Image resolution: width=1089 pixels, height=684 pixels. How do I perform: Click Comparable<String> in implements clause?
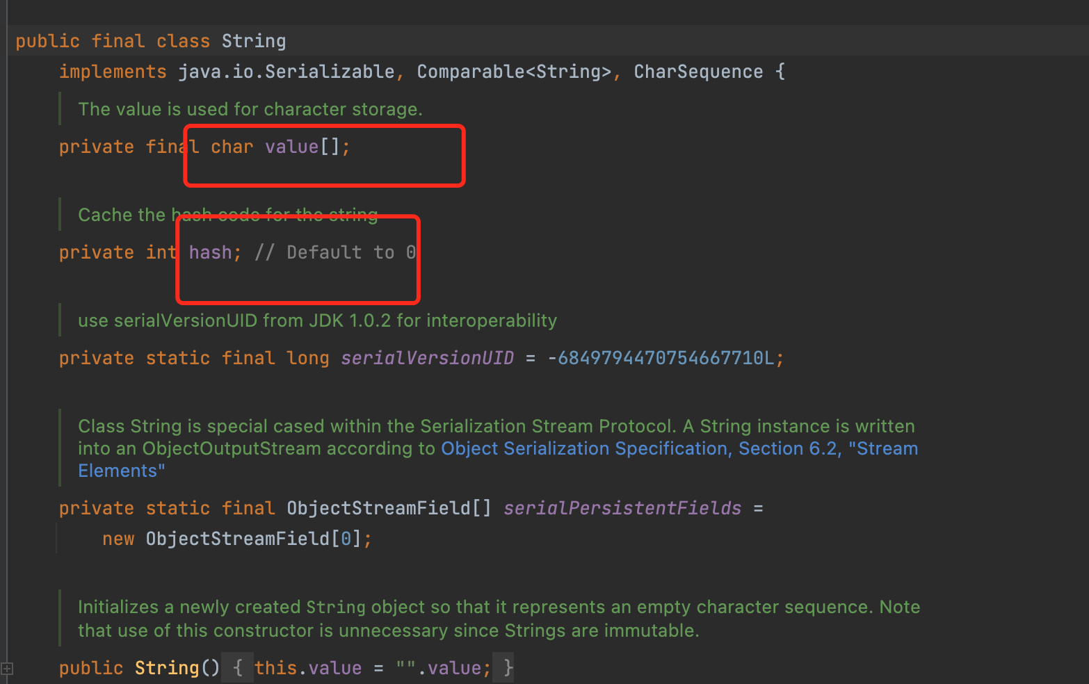514,72
